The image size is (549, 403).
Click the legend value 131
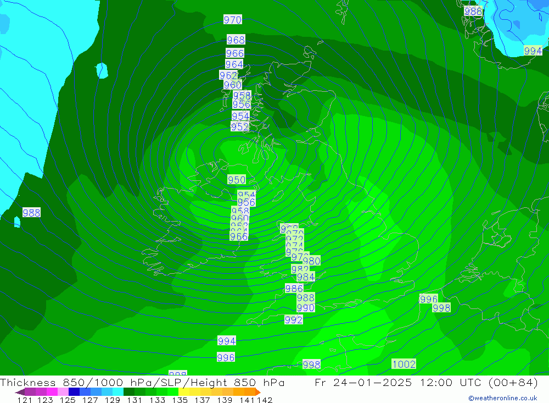click(135, 400)
